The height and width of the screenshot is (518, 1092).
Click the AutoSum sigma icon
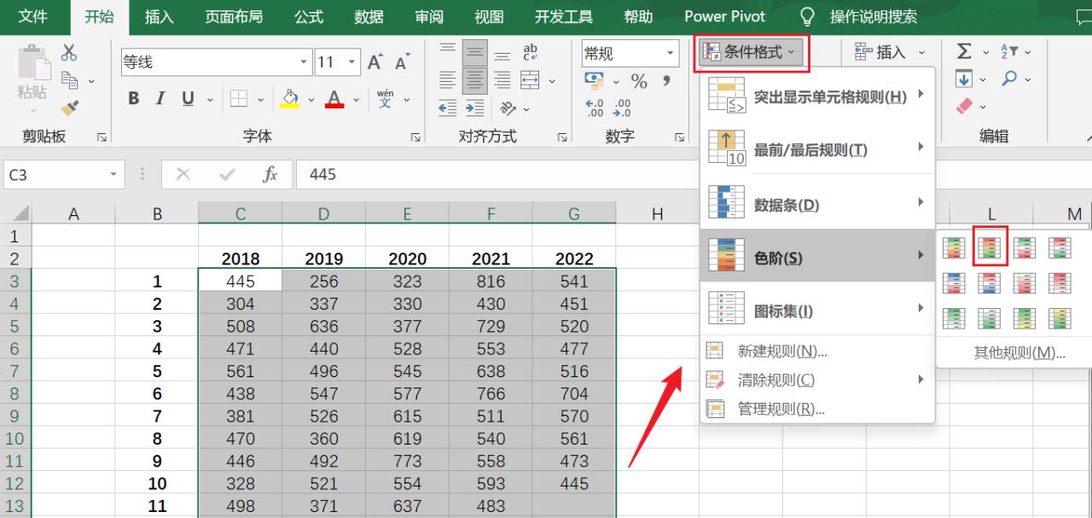964,51
